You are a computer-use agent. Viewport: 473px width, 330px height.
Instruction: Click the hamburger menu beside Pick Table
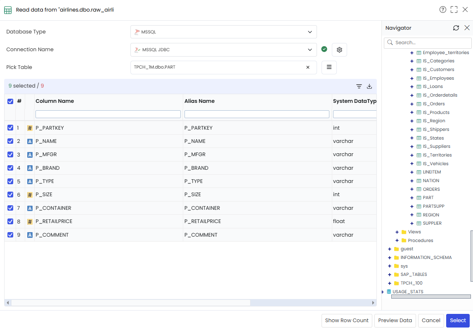(329, 67)
